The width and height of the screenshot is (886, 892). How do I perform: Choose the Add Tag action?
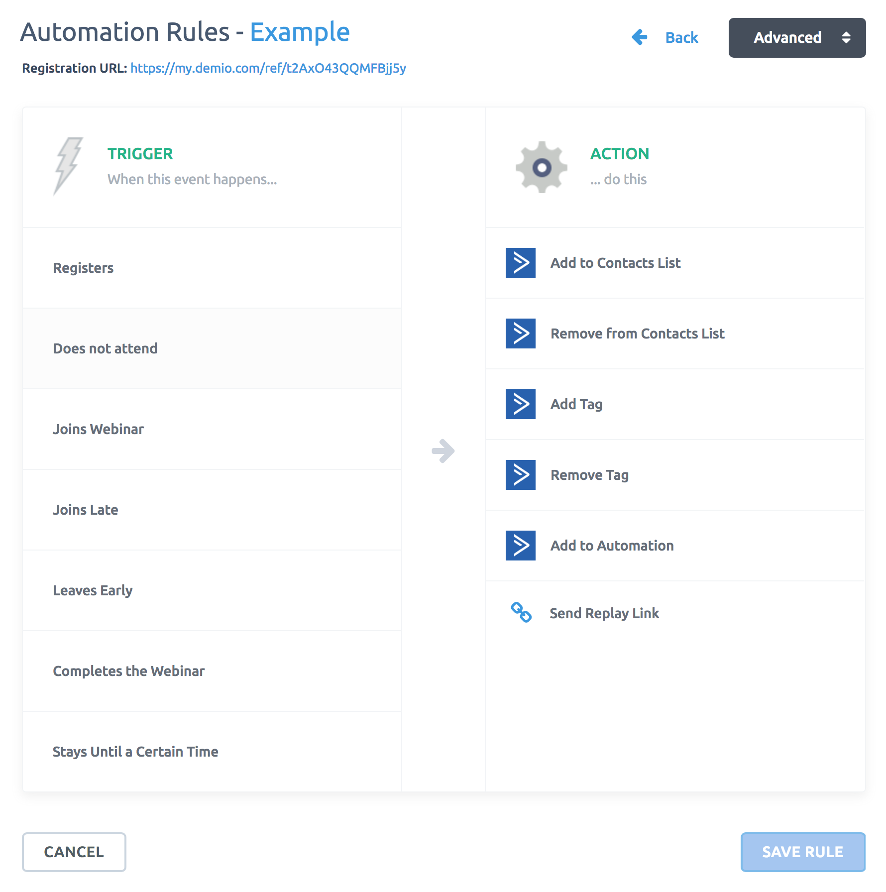tap(675, 404)
